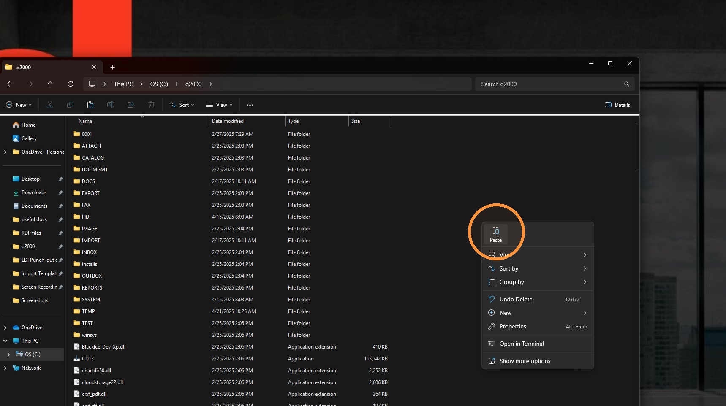Viewport: 726px width, 406px height.
Task: Open New submenu in context menu
Action: (x=538, y=313)
